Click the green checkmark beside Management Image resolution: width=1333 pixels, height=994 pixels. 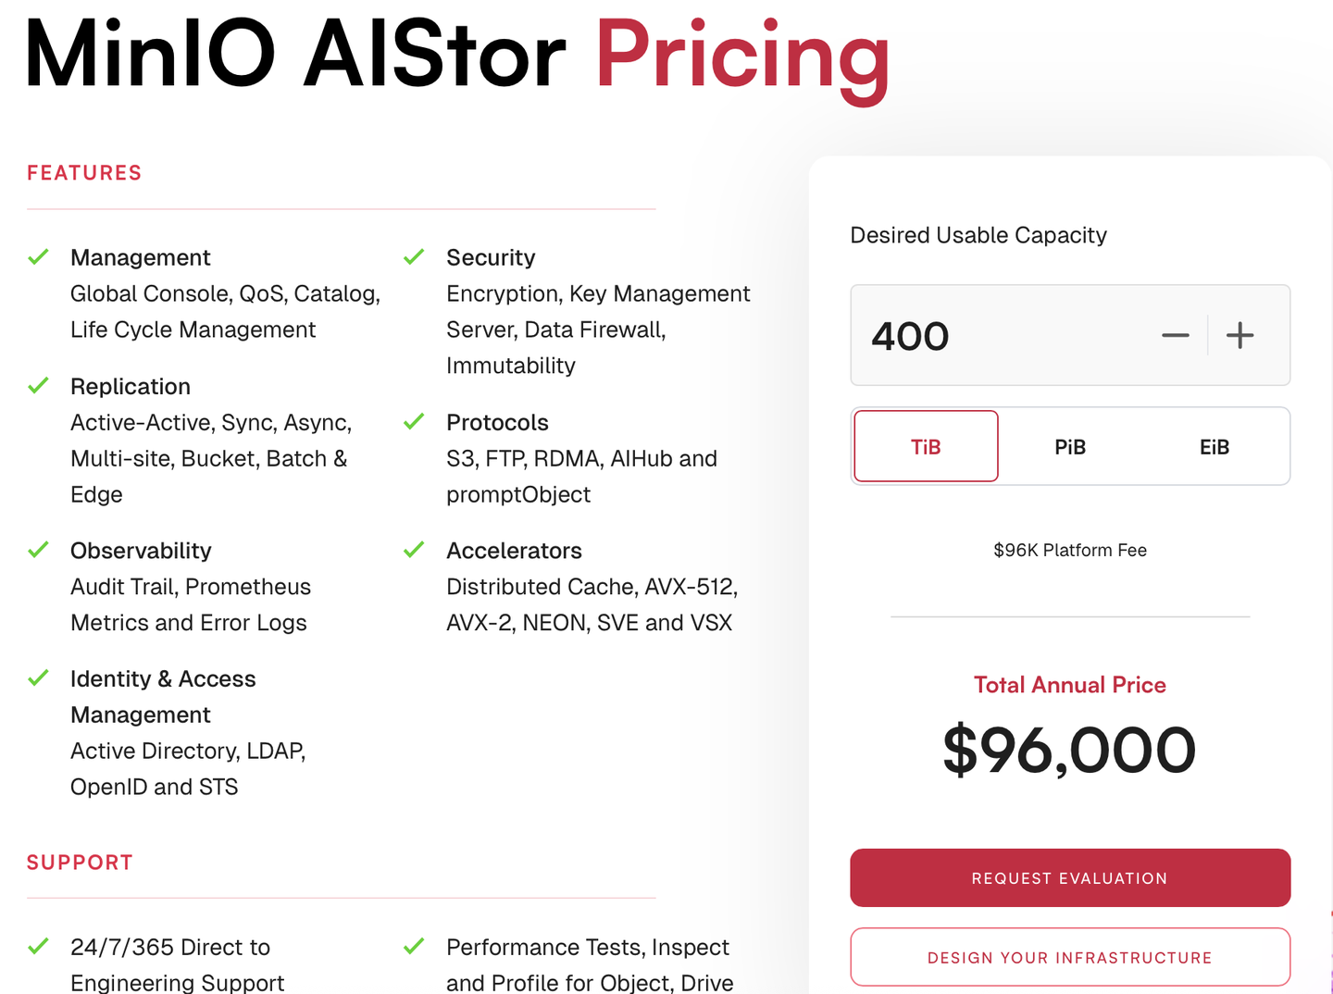click(38, 257)
